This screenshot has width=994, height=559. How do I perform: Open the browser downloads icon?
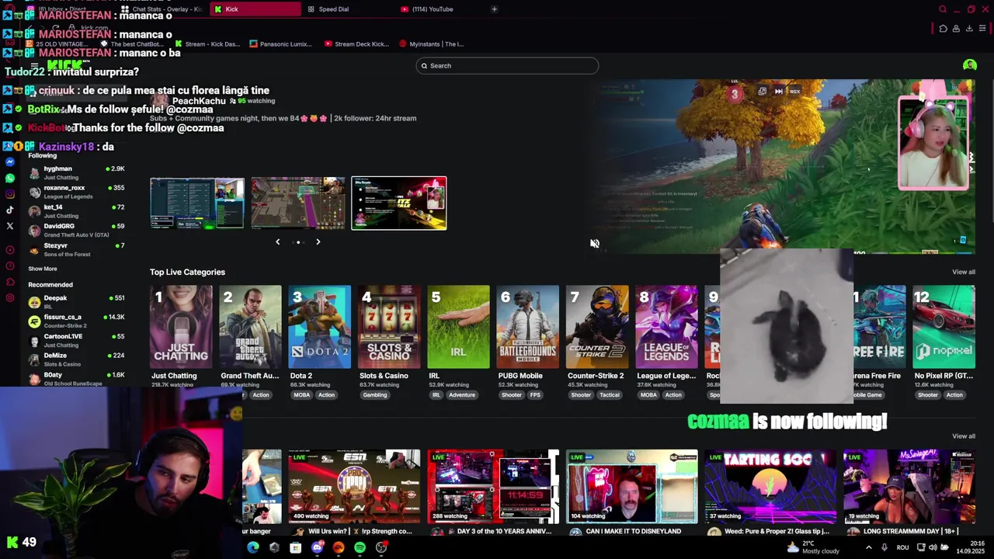[x=969, y=29]
